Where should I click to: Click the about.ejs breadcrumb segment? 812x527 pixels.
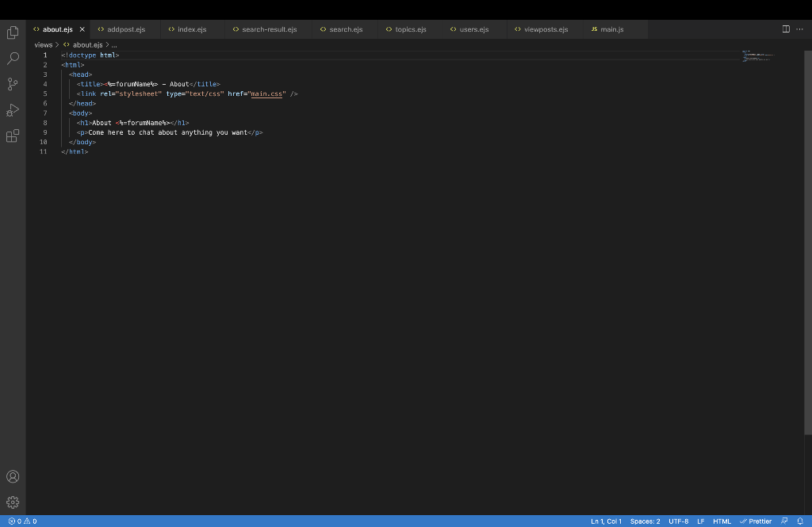tap(87, 45)
